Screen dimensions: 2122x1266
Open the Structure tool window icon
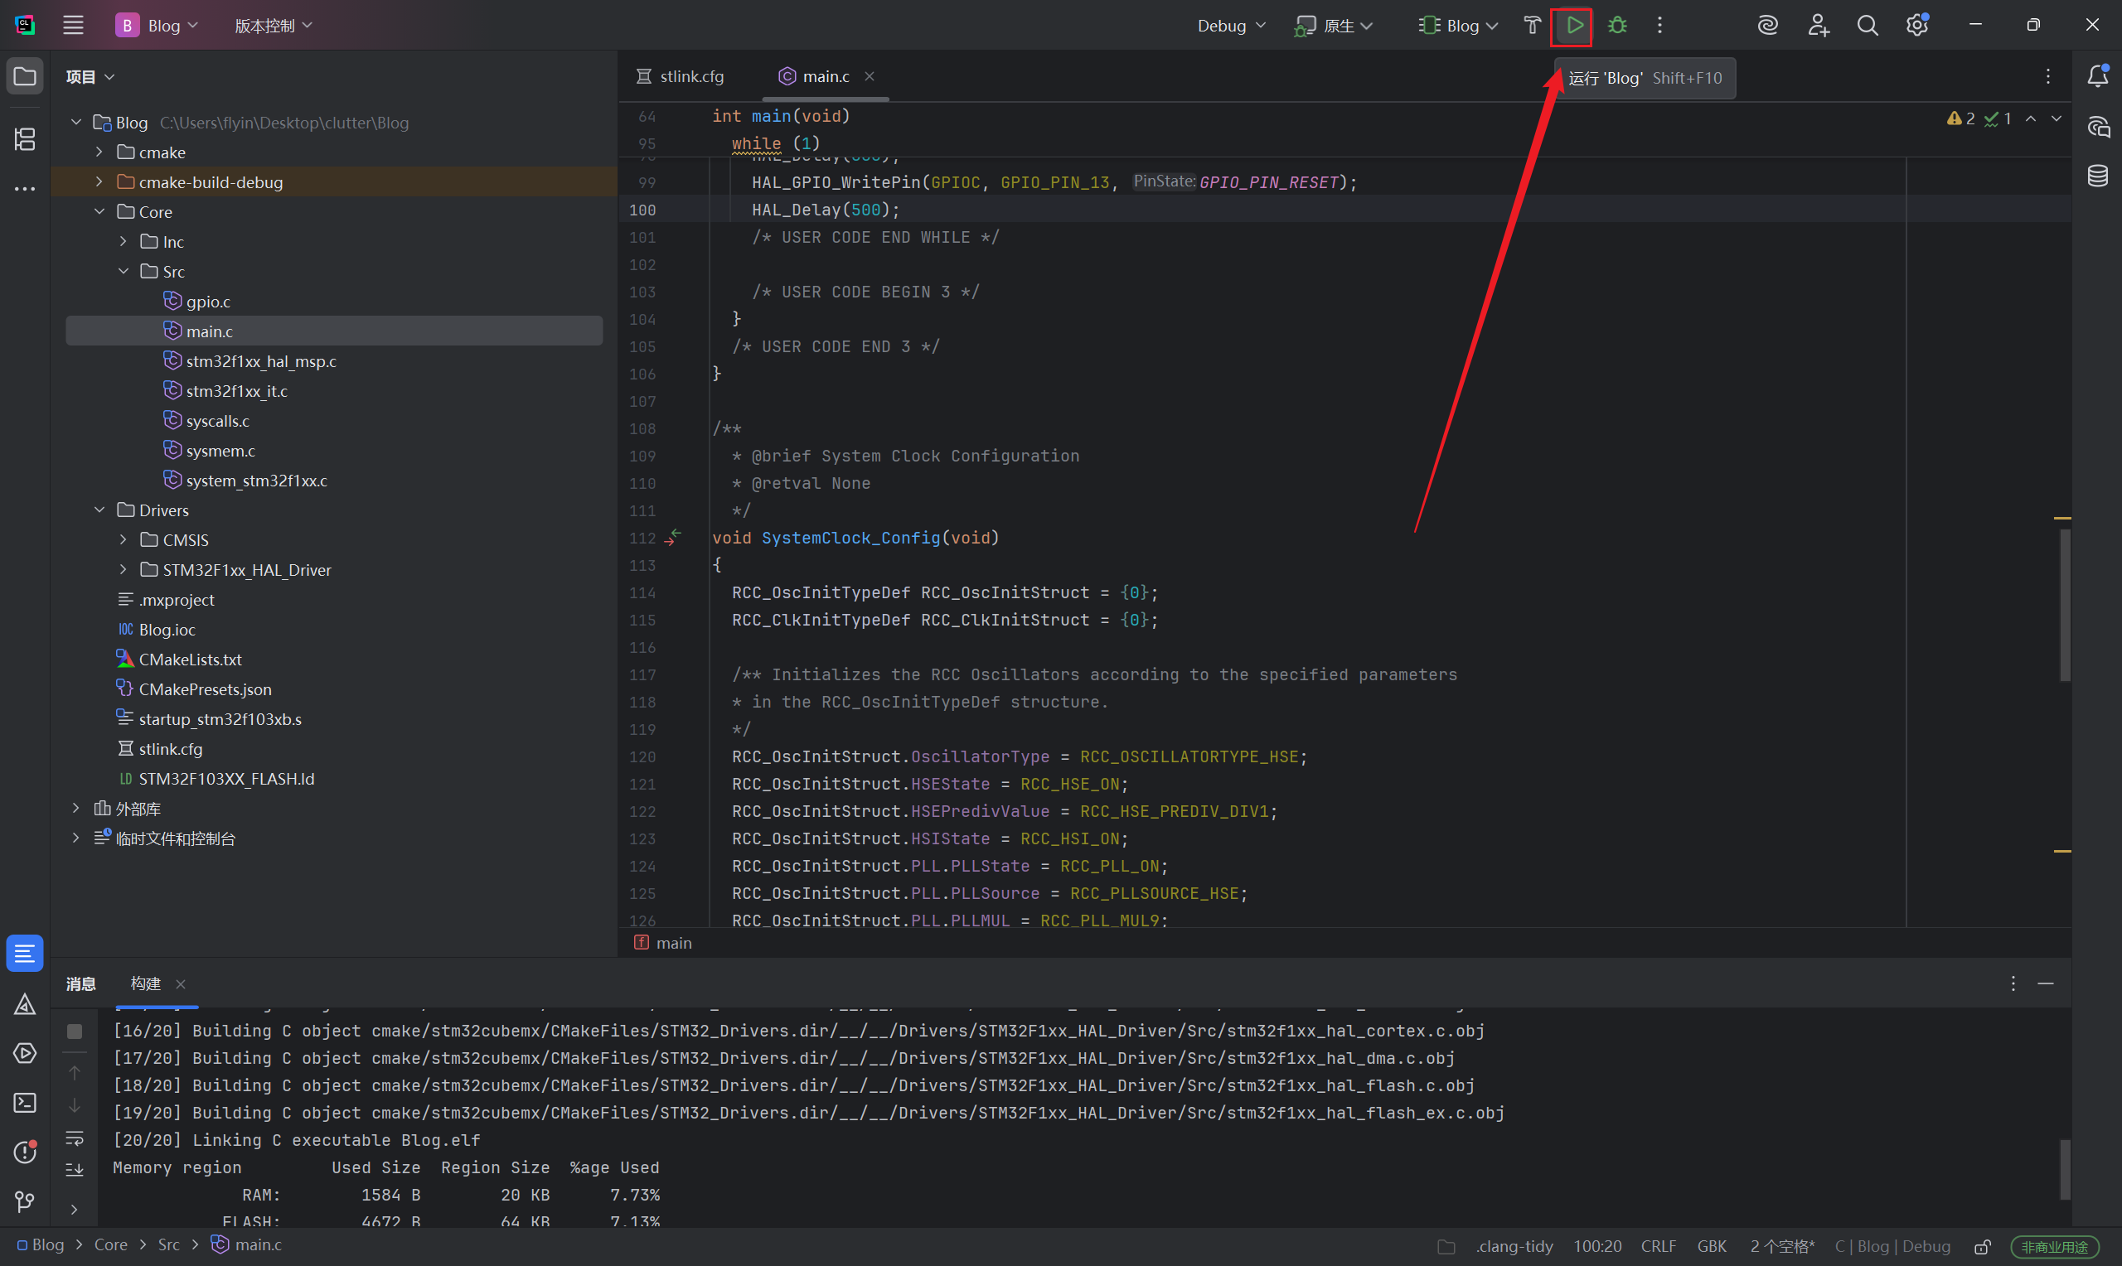[x=25, y=138]
